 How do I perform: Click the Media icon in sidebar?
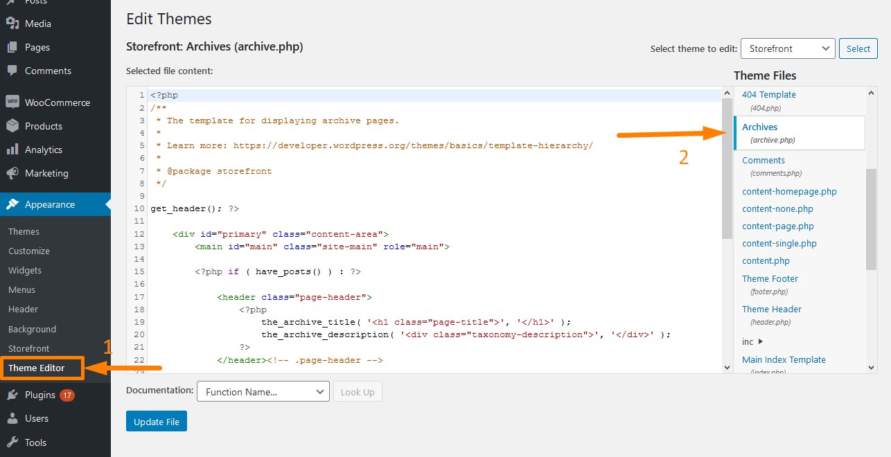click(12, 24)
